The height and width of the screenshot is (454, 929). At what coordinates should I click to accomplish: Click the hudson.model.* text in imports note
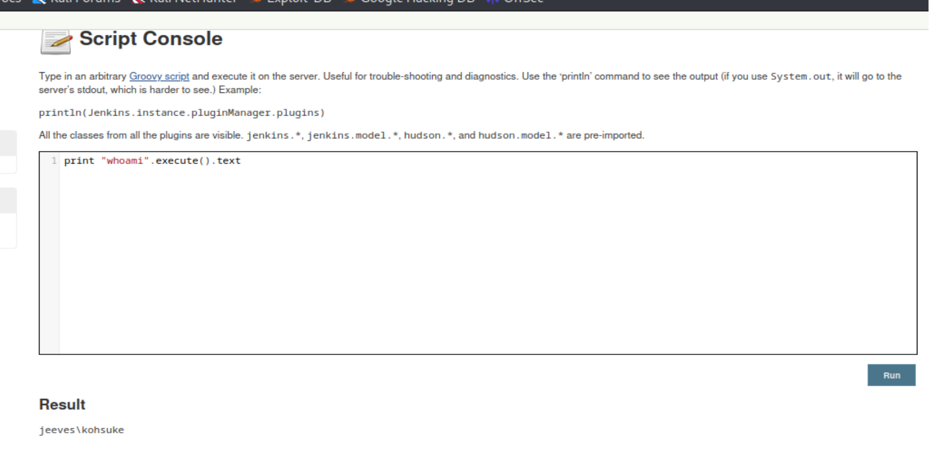[x=521, y=135]
